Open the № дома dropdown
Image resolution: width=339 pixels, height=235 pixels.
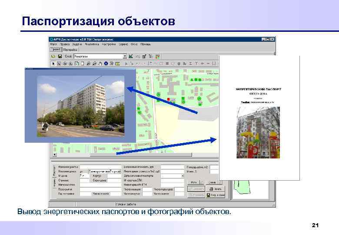[x=84, y=176]
